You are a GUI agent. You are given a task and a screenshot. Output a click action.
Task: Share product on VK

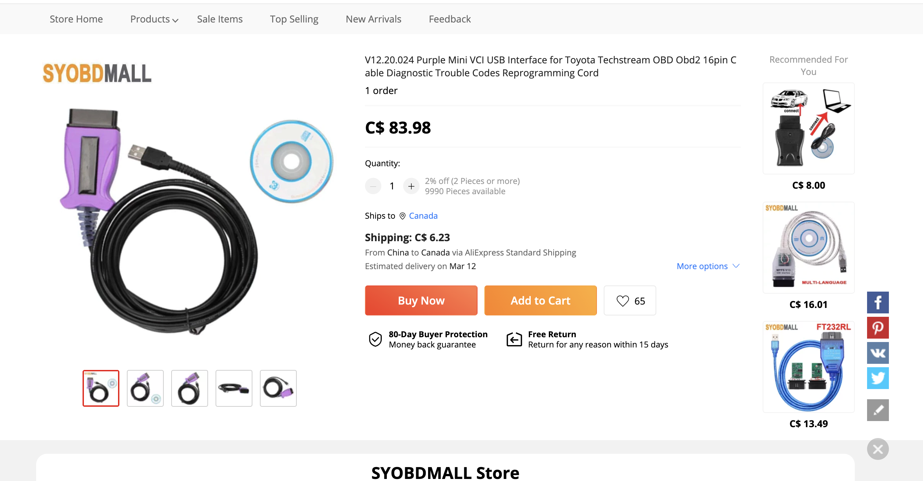(878, 353)
